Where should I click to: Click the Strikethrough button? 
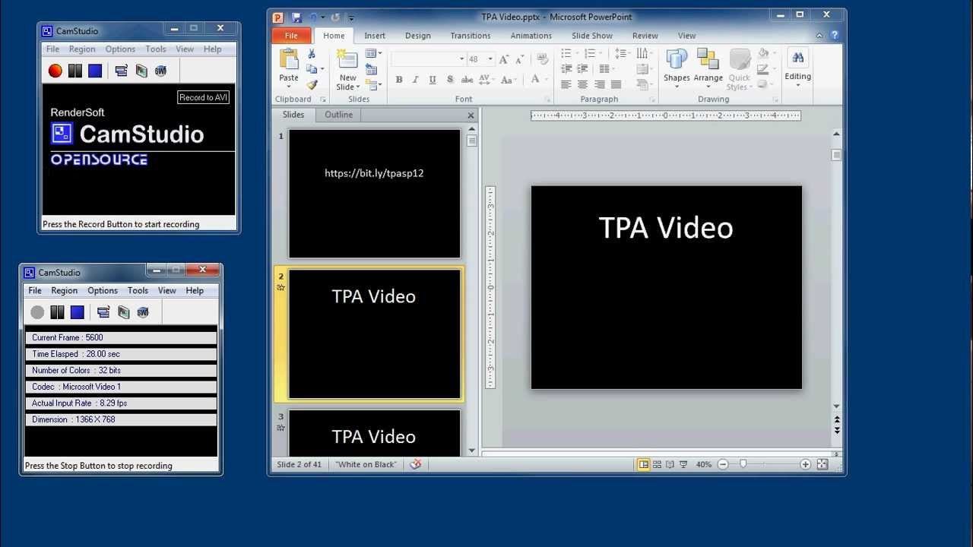[467, 80]
